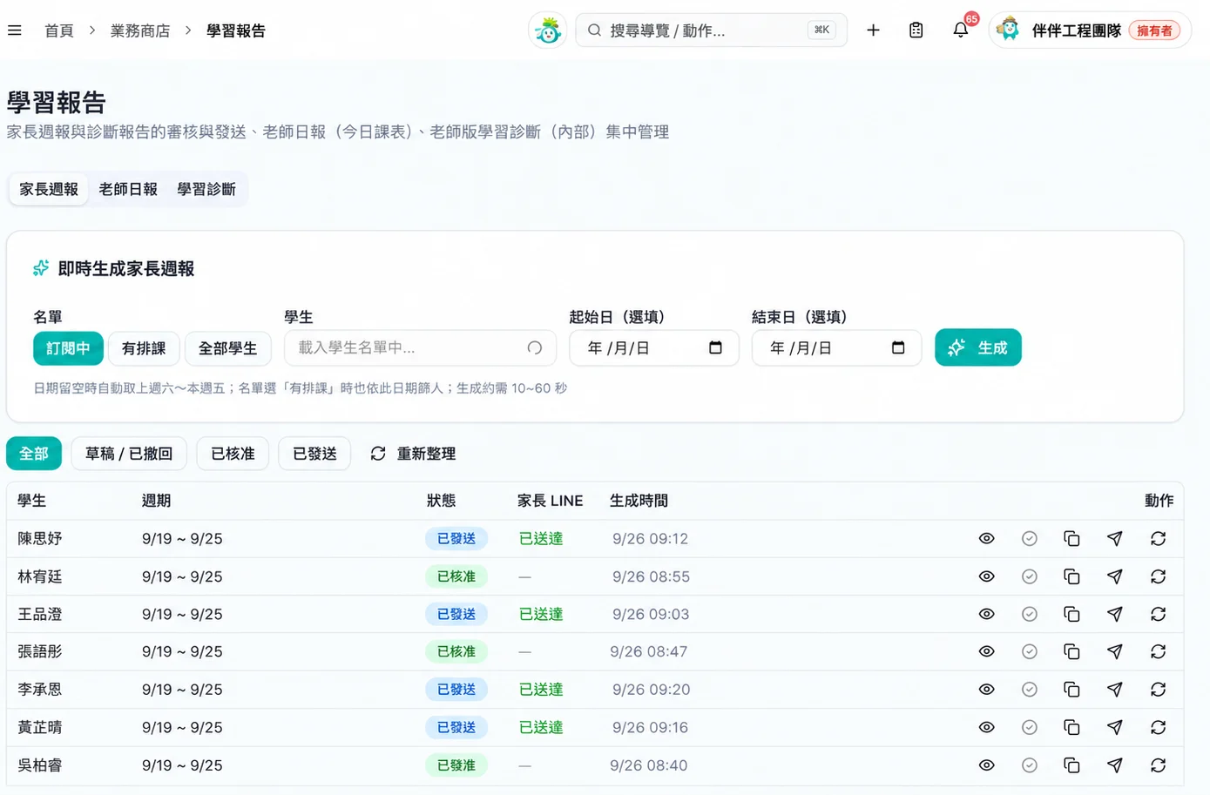Select the 訂閱中 roster option
This screenshot has width=1210, height=795.
click(68, 348)
